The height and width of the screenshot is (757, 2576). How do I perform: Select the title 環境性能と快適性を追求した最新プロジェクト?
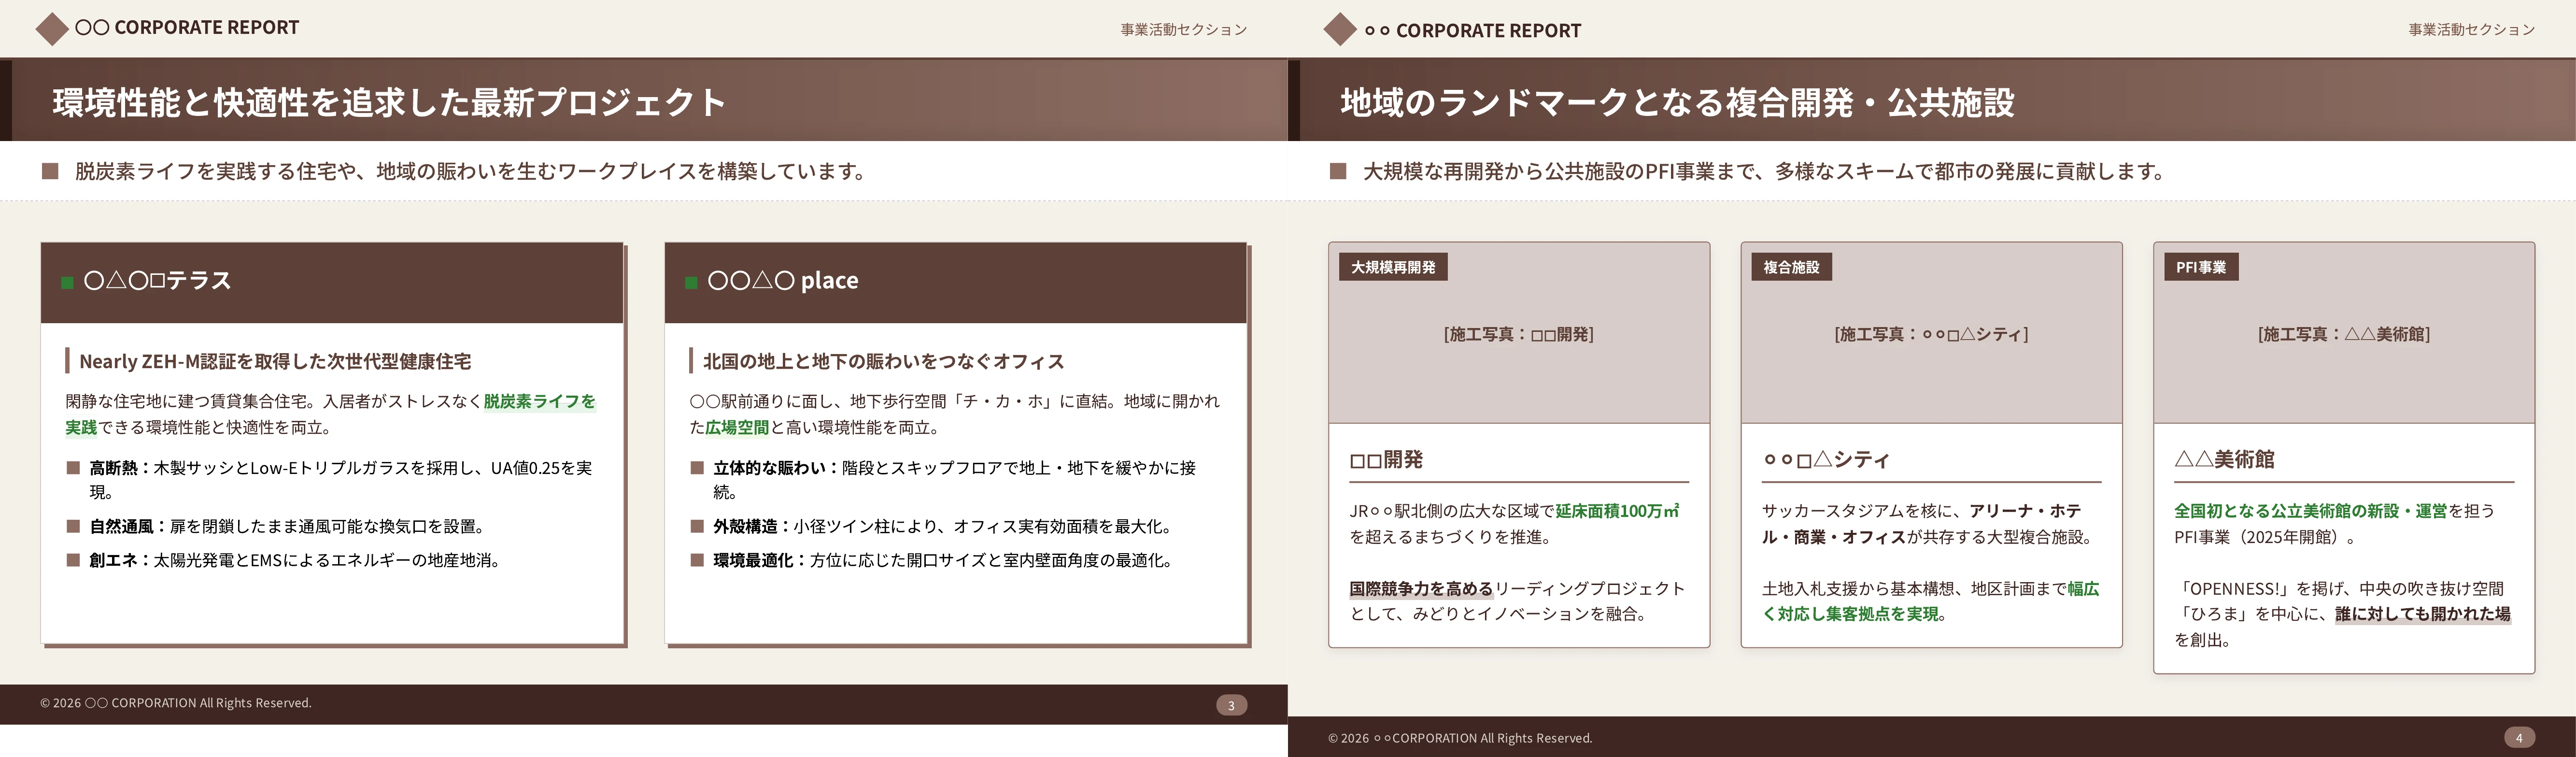(x=389, y=102)
